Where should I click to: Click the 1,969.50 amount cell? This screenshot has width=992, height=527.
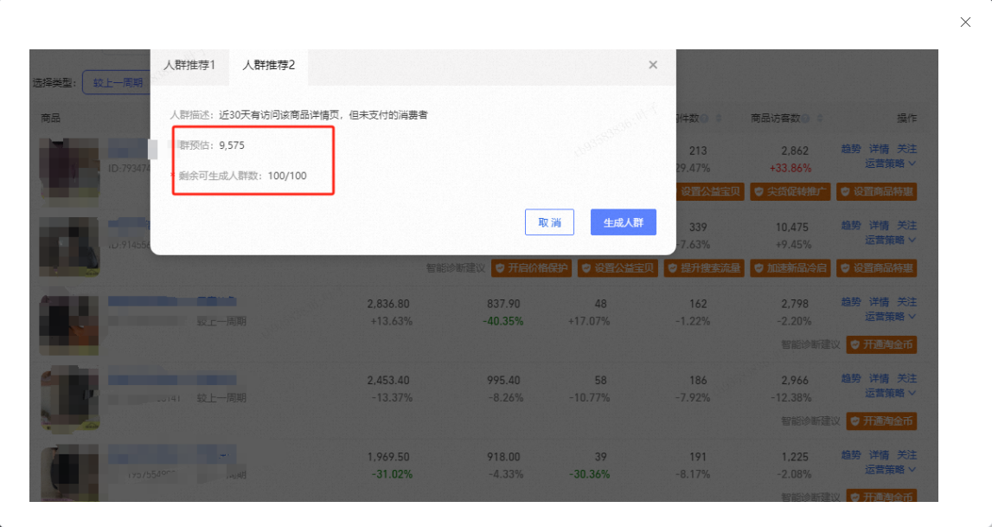click(x=387, y=457)
